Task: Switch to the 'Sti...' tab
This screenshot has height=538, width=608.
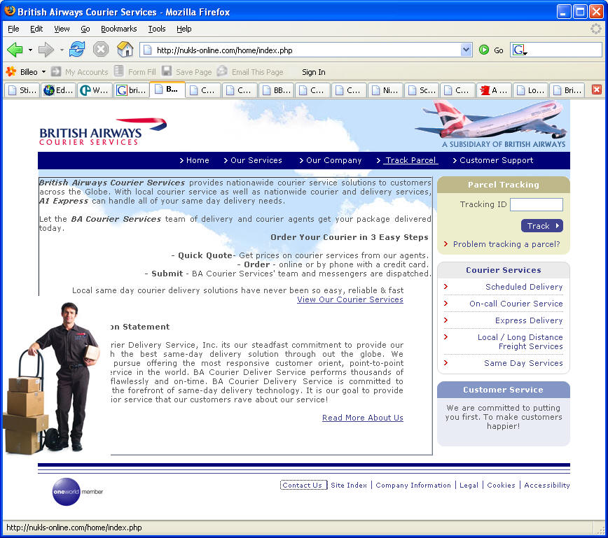Action: coord(22,90)
